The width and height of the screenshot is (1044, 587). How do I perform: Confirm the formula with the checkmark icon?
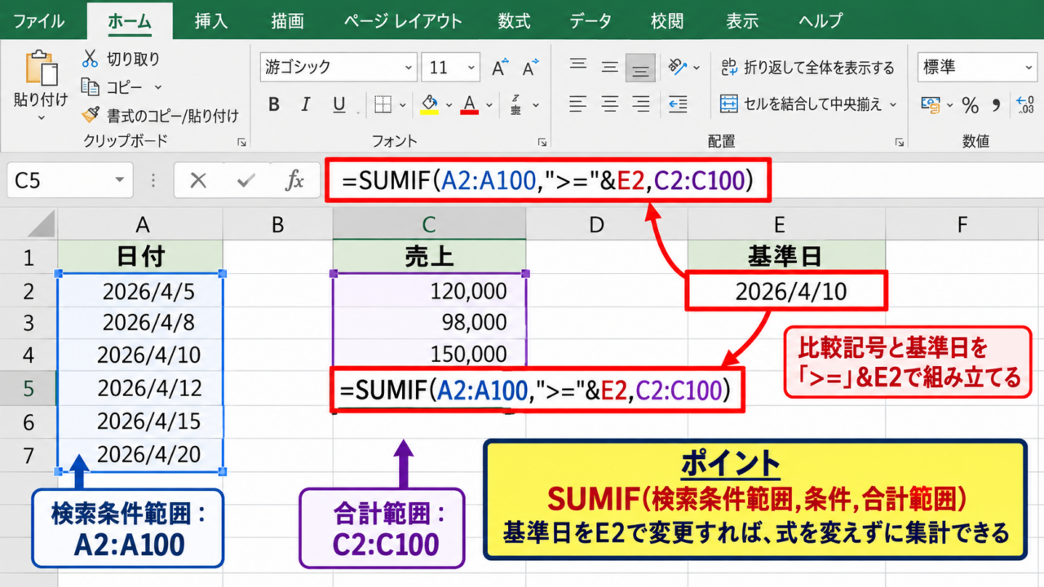(x=246, y=180)
